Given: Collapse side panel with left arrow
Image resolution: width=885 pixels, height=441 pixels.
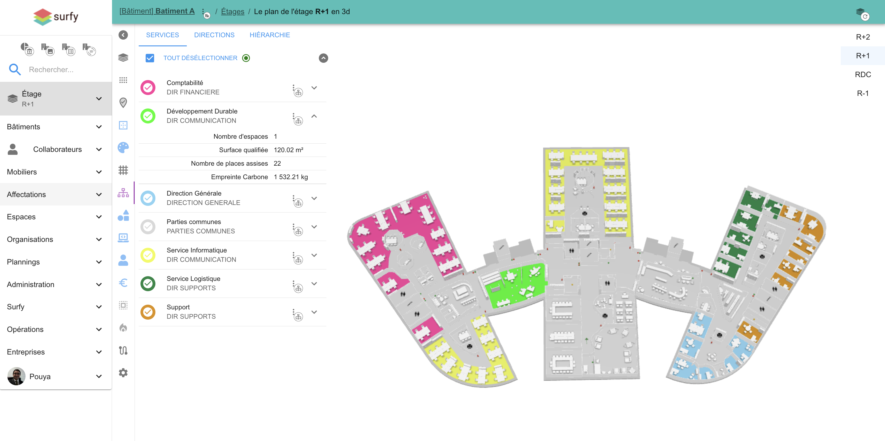Looking at the screenshot, I should (x=123, y=35).
